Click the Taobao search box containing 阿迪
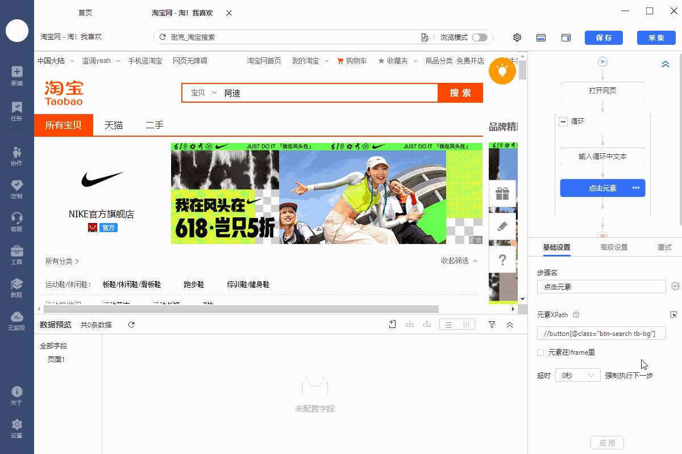The width and height of the screenshot is (682, 454). click(x=329, y=93)
